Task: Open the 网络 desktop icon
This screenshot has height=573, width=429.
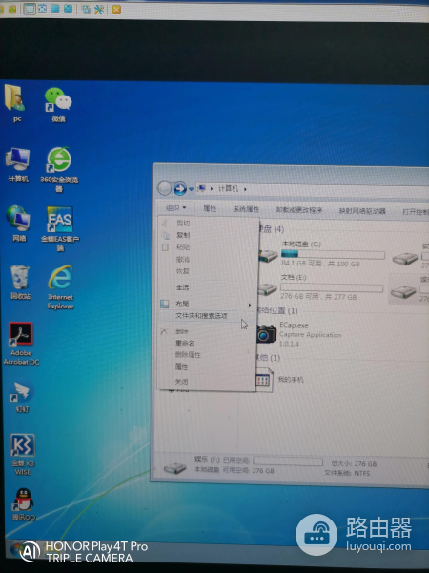Action: click(18, 223)
